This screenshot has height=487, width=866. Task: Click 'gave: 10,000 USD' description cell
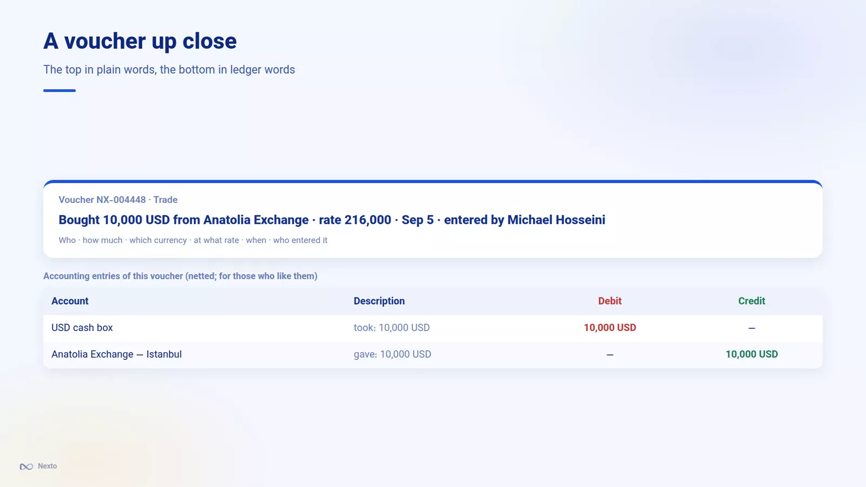pyautogui.click(x=392, y=354)
